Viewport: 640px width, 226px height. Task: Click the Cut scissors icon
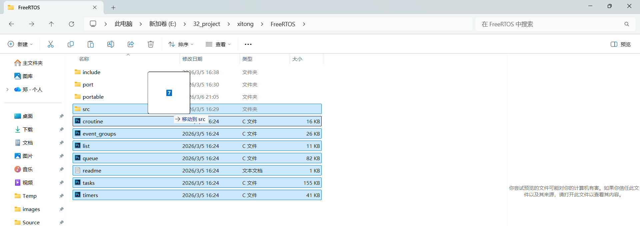point(51,44)
